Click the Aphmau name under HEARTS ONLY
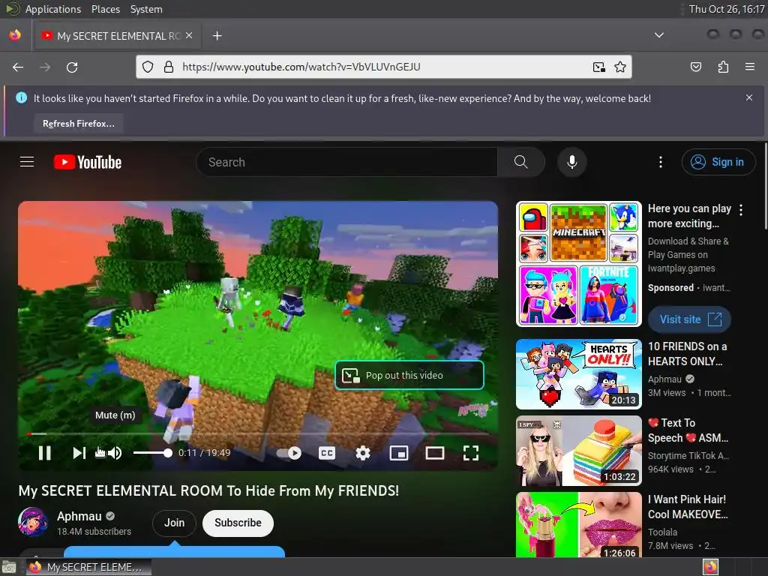Image resolution: width=768 pixels, height=576 pixels. 664,379
